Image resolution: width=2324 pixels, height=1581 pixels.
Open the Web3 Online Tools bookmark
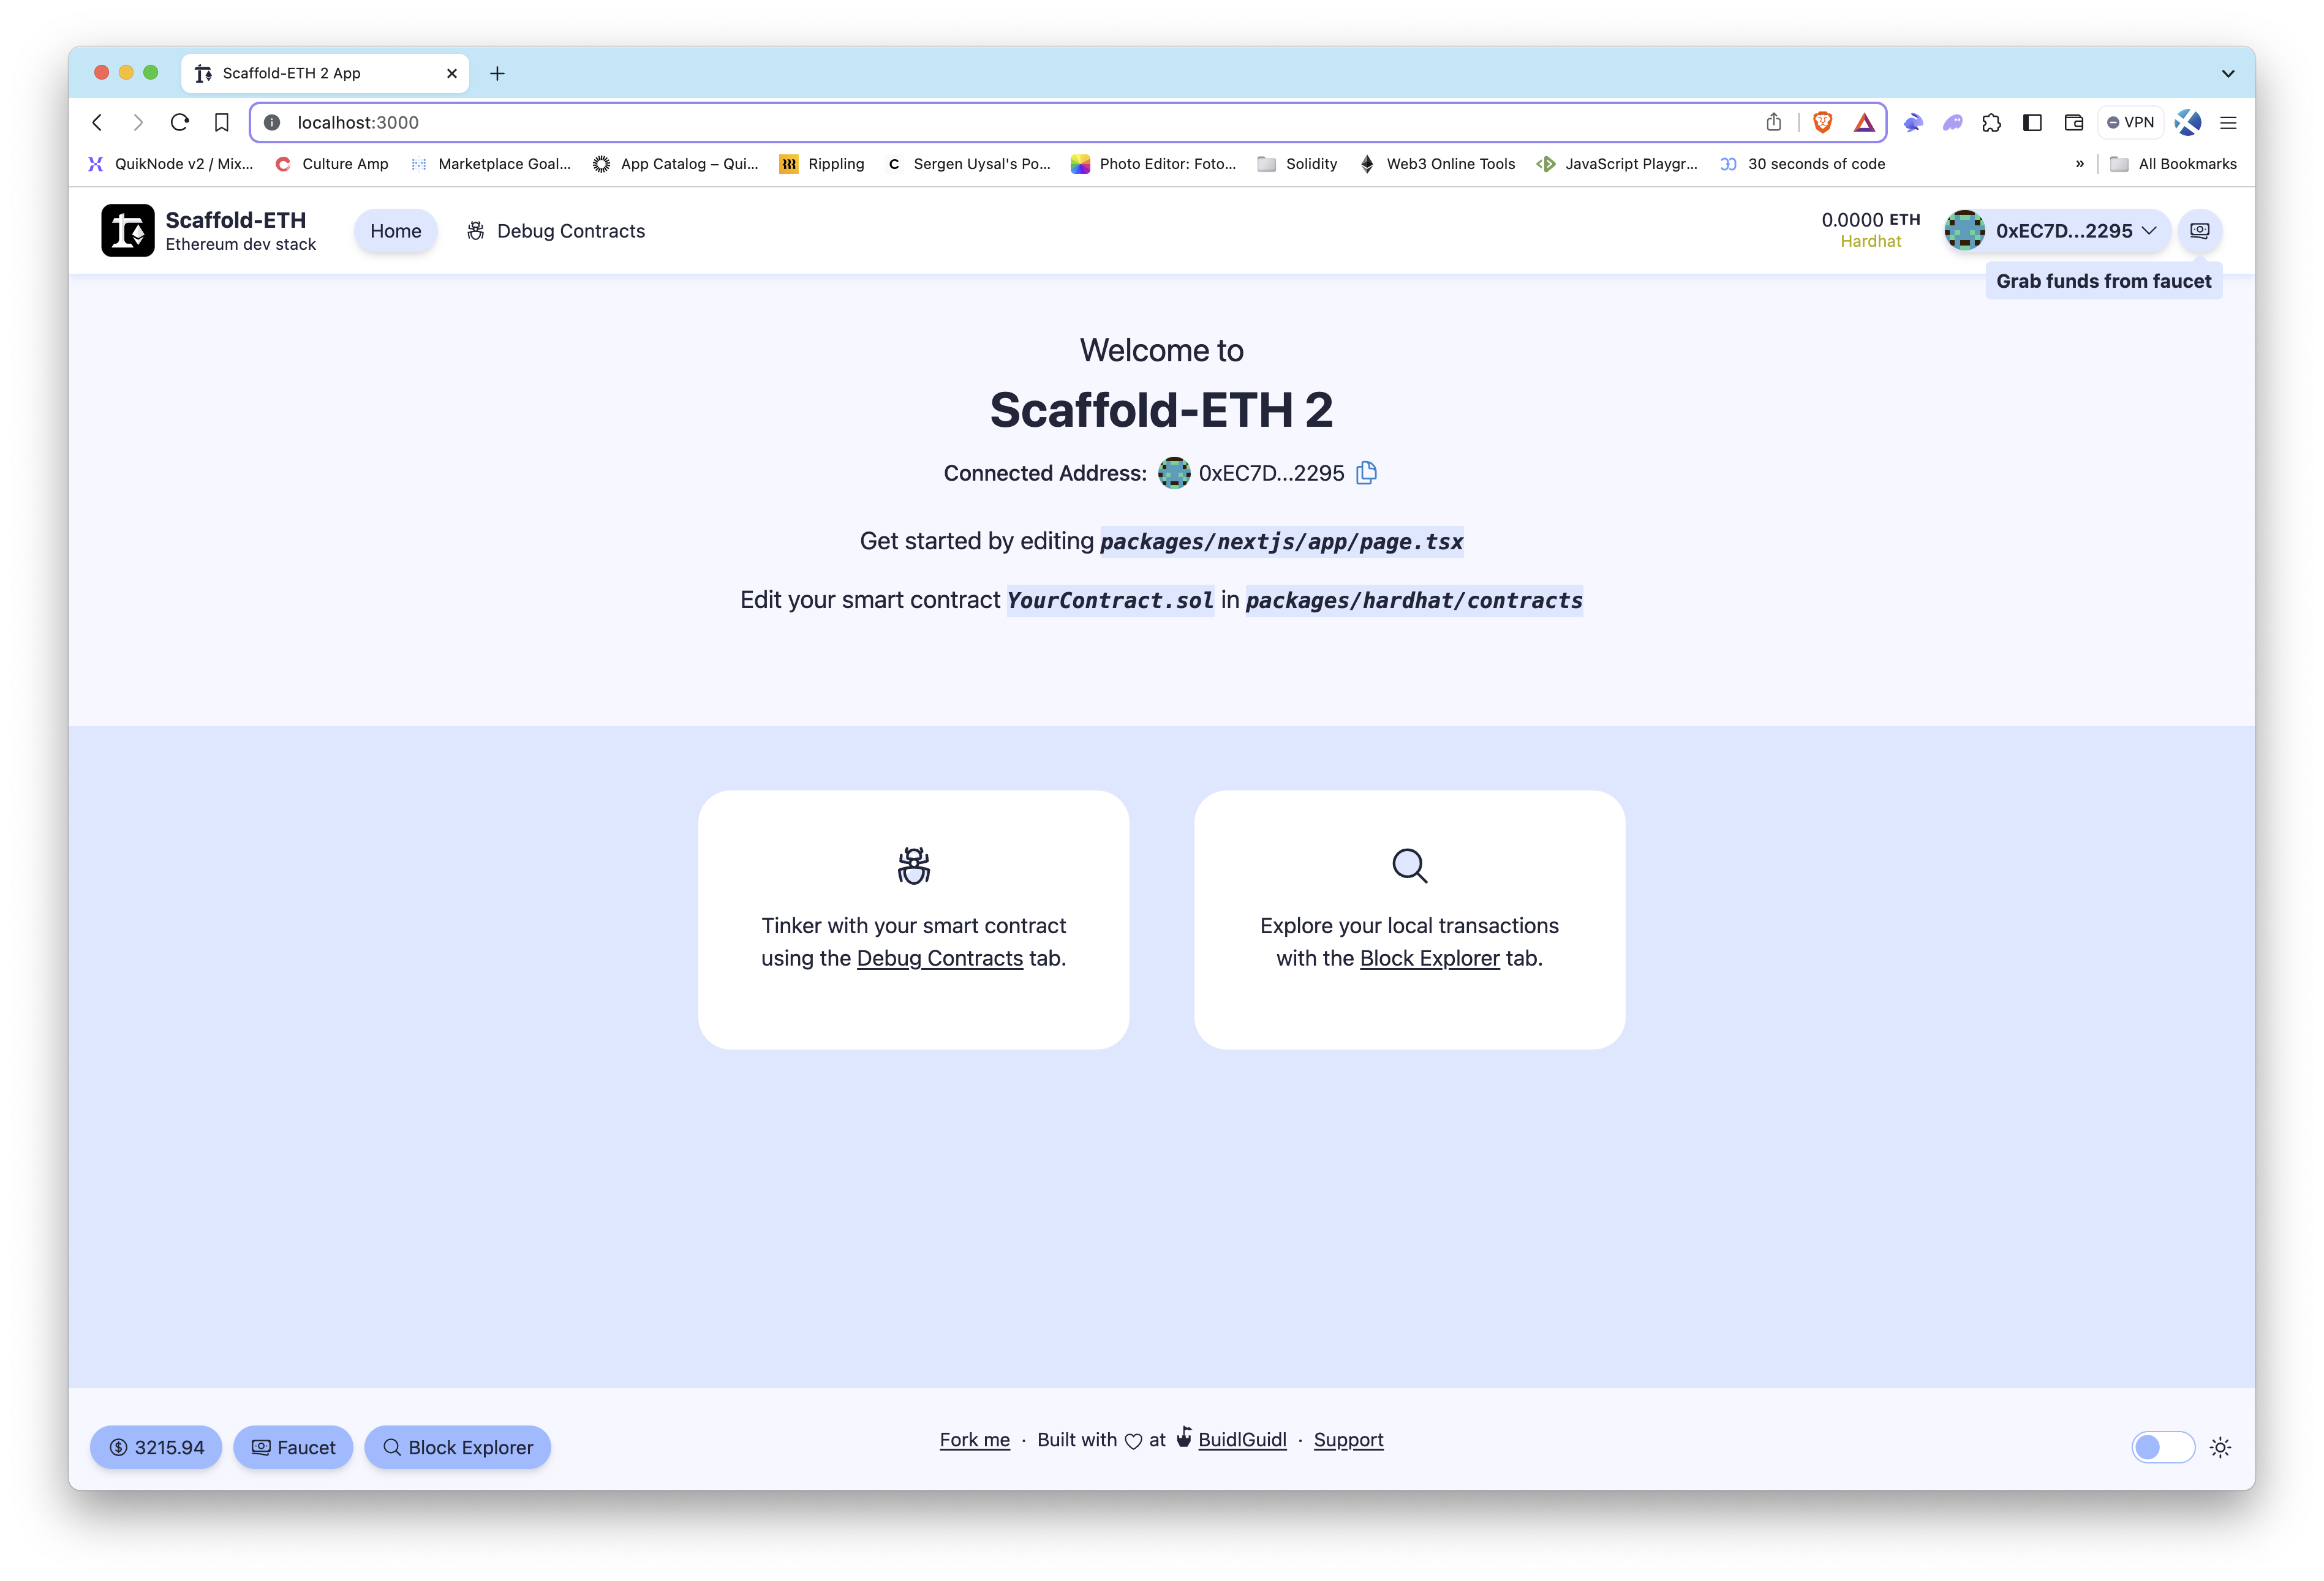click(1438, 164)
